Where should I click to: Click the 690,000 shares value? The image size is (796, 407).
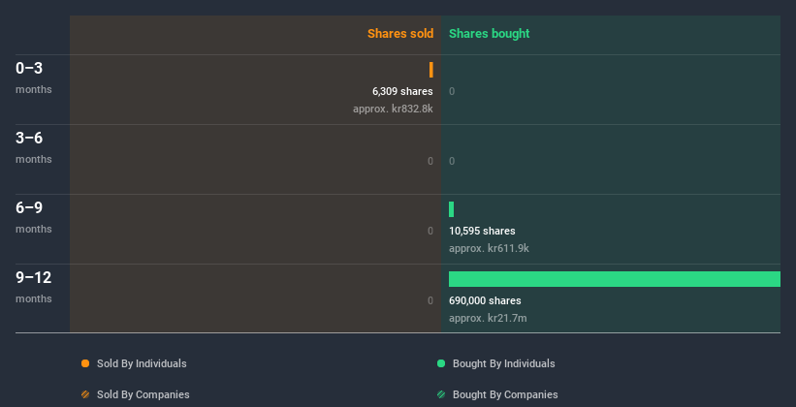pos(485,300)
